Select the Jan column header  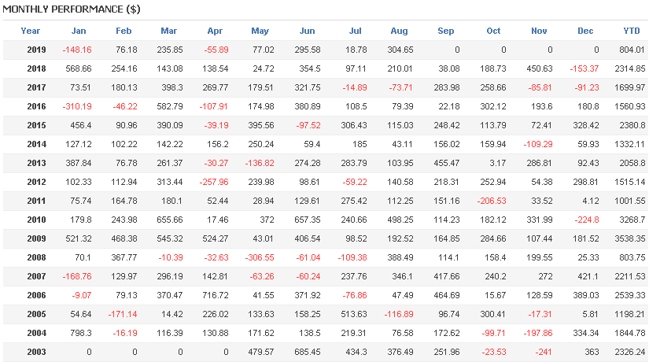tap(79, 31)
